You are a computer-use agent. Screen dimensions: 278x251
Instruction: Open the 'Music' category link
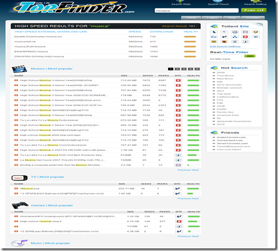pos(37,243)
